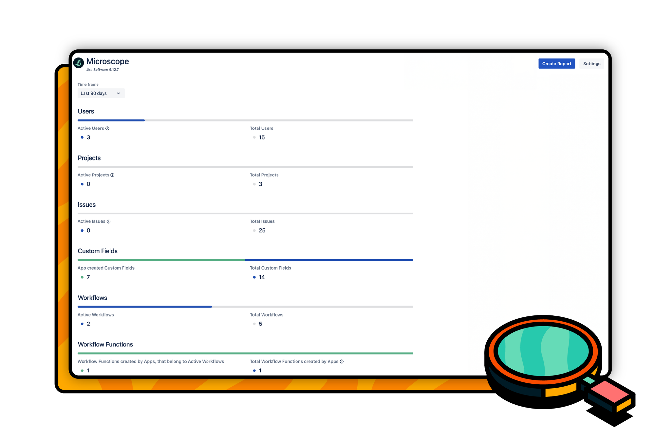Toggle the Issues section visibility
This screenshot has height=436, width=655.
point(86,204)
